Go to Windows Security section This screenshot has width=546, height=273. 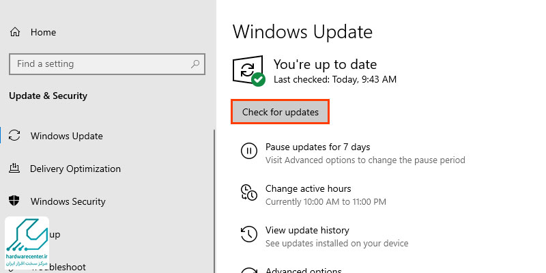tap(68, 201)
